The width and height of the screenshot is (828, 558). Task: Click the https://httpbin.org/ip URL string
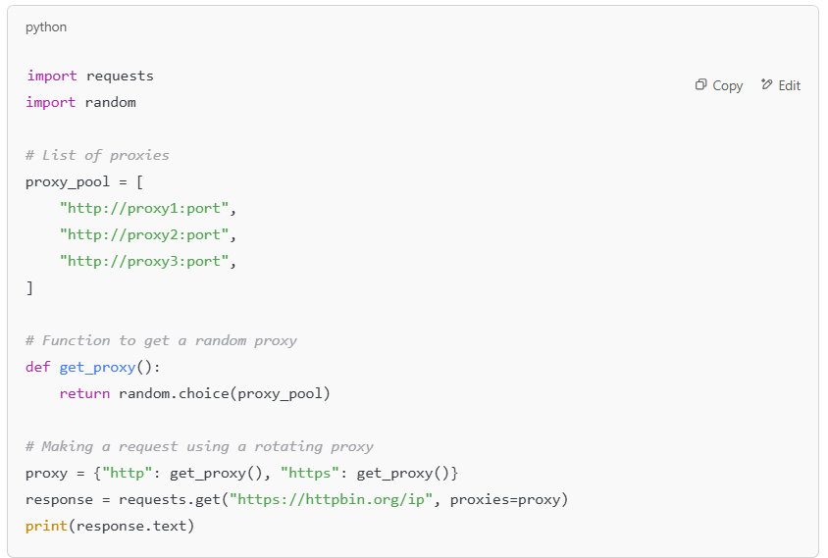click(331, 499)
